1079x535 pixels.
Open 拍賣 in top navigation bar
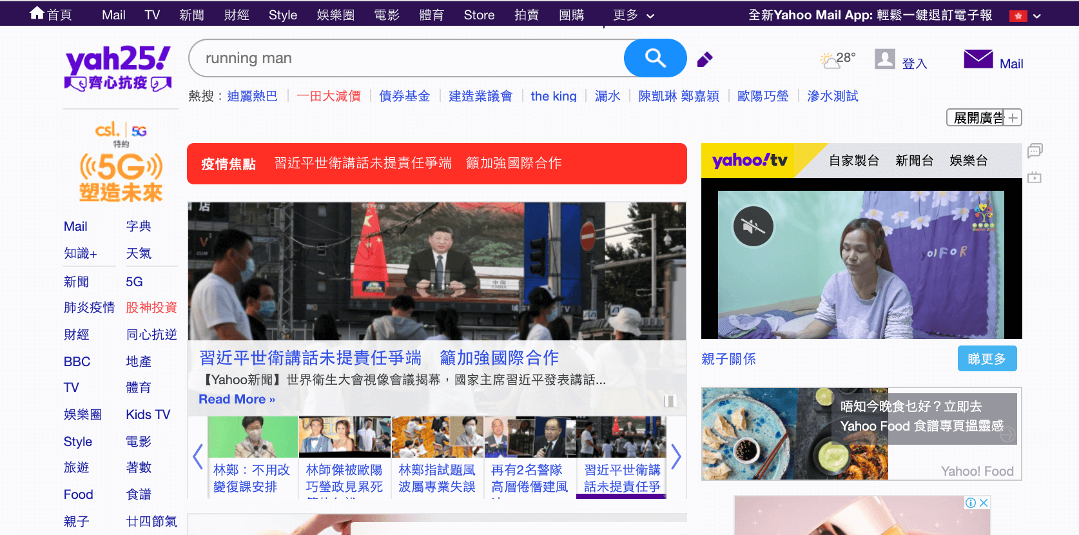(527, 15)
